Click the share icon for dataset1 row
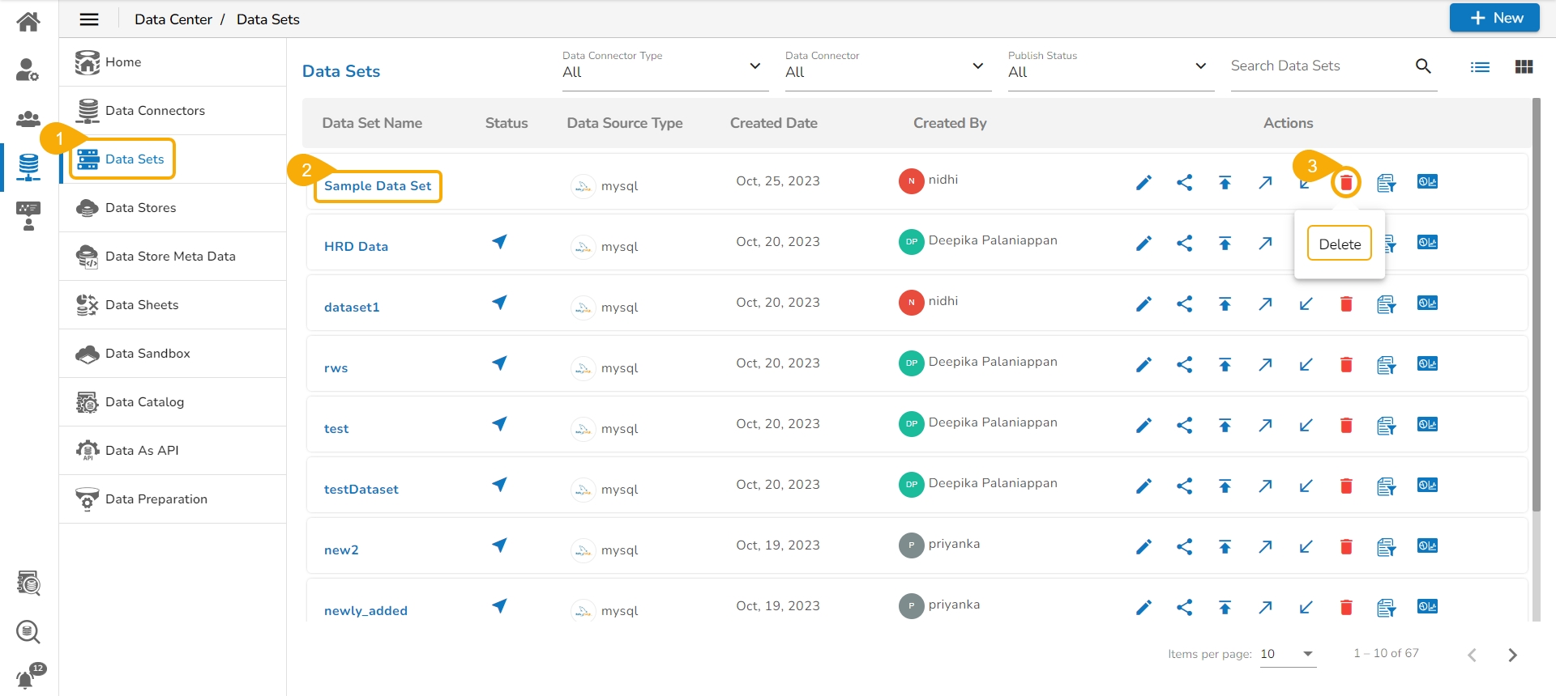Viewport: 1556px width, 696px height. click(1184, 304)
